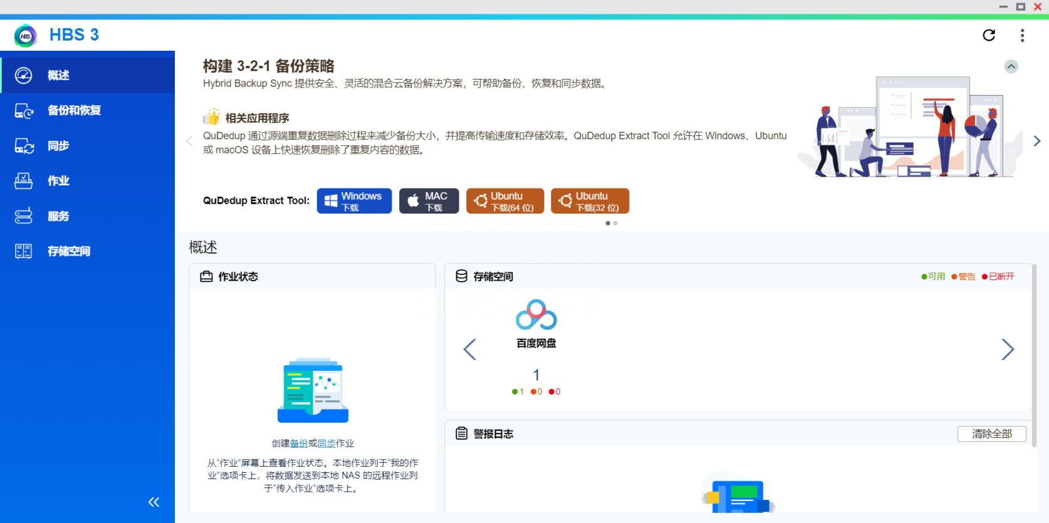Click the thumbs-up 相关应用程序 icon
This screenshot has height=523, width=1049.
click(212, 117)
